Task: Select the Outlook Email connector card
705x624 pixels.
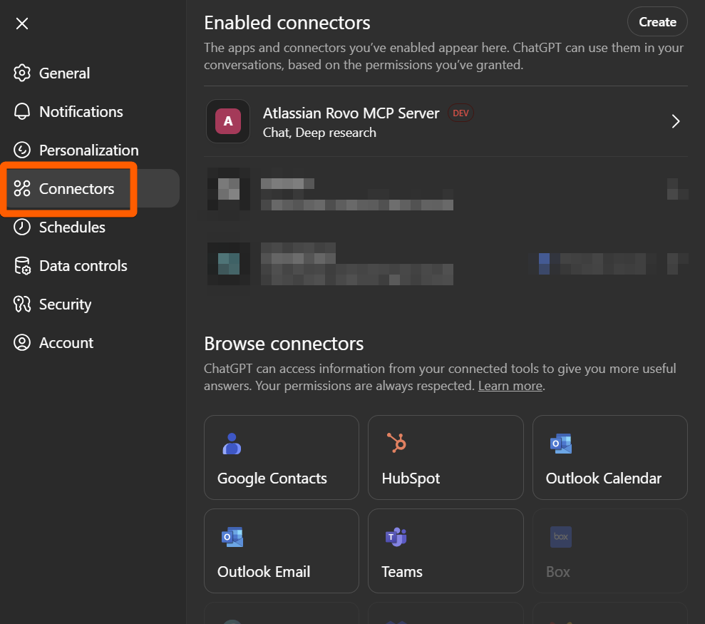Action: [281, 551]
